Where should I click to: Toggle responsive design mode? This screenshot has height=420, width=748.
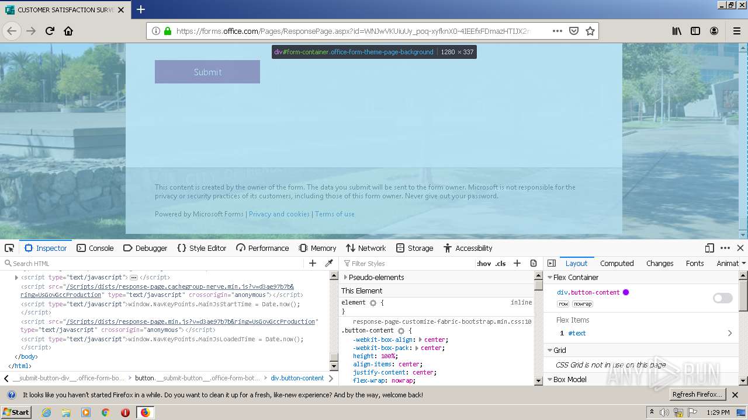[x=709, y=248]
